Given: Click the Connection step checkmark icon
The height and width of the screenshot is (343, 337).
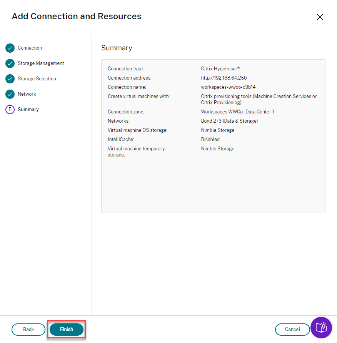Looking at the screenshot, I should (x=10, y=48).
